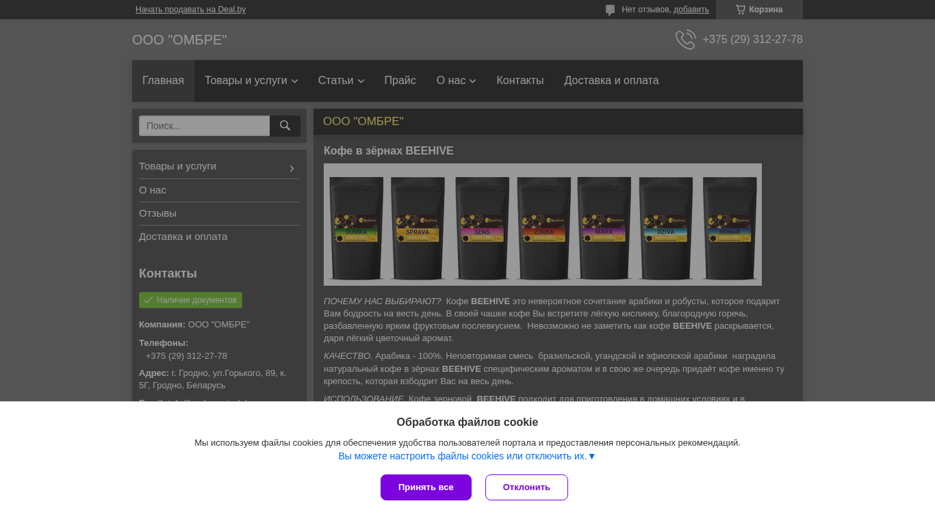Click the phone handset icon
This screenshot has height=525, width=935.
pyautogui.click(x=685, y=40)
